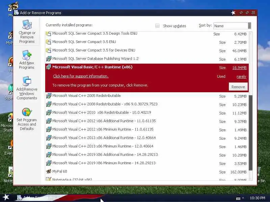Click Add or Remove Programs title bar icon
Screen dimensions: 270x202
[16, 12]
